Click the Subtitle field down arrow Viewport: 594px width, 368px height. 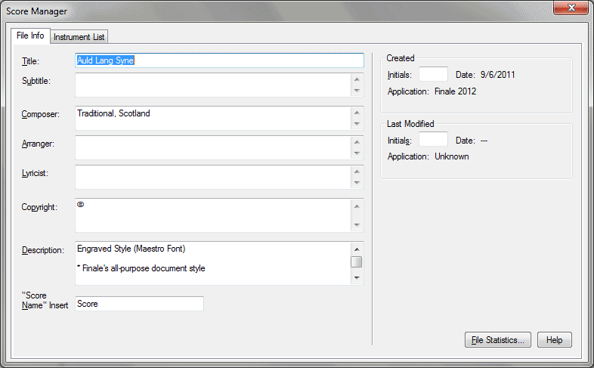[x=357, y=91]
